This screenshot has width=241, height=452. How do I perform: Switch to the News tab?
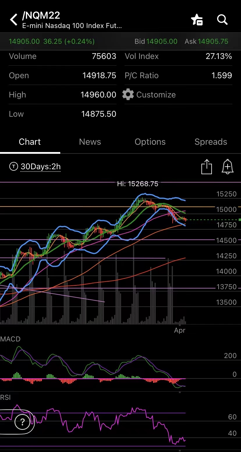point(90,142)
